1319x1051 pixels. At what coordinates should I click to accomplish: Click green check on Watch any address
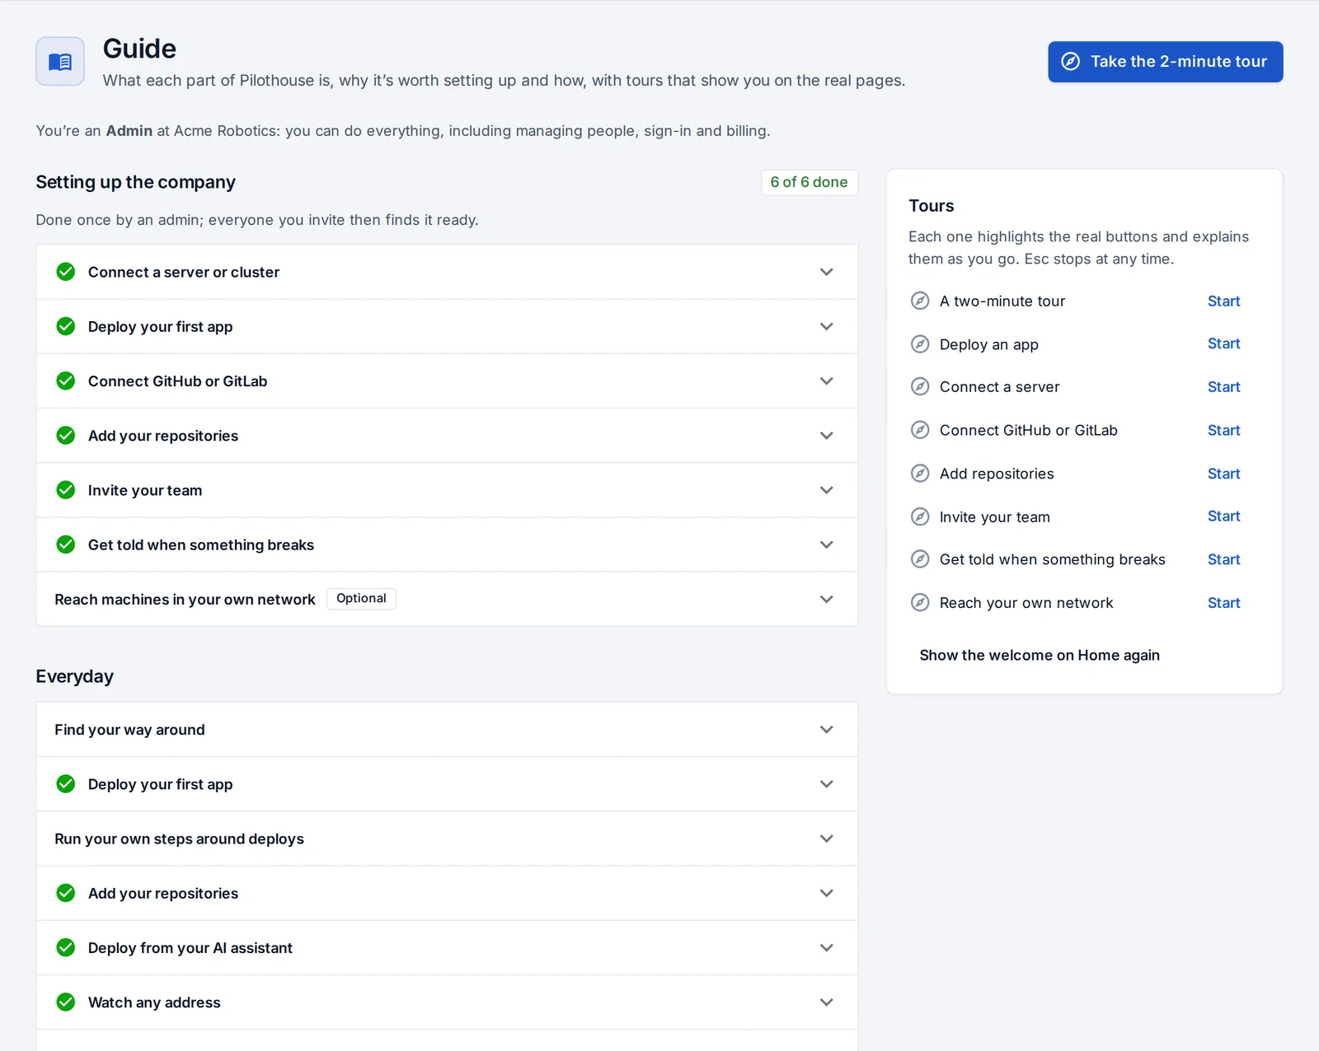[66, 1002]
